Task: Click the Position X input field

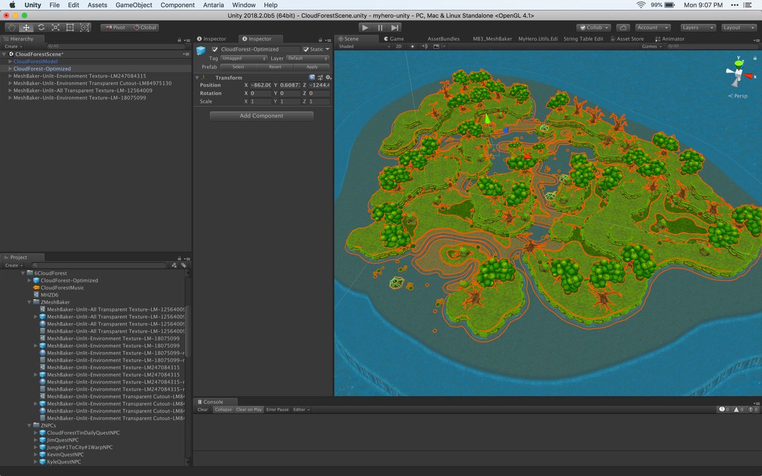Action: (x=260, y=85)
